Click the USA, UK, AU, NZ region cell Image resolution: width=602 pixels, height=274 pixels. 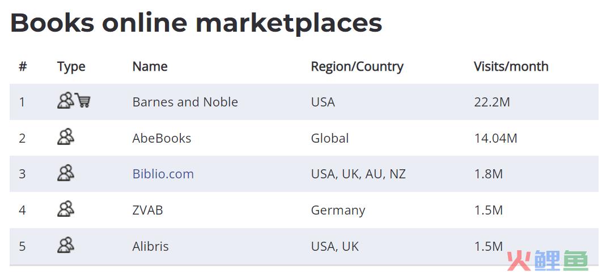tap(358, 174)
